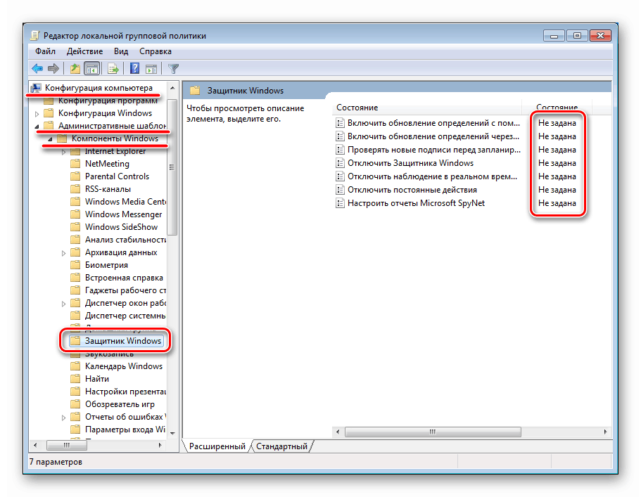The image size is (641, 497).
Task: Open the Действие menu
Action: (84, 51)
